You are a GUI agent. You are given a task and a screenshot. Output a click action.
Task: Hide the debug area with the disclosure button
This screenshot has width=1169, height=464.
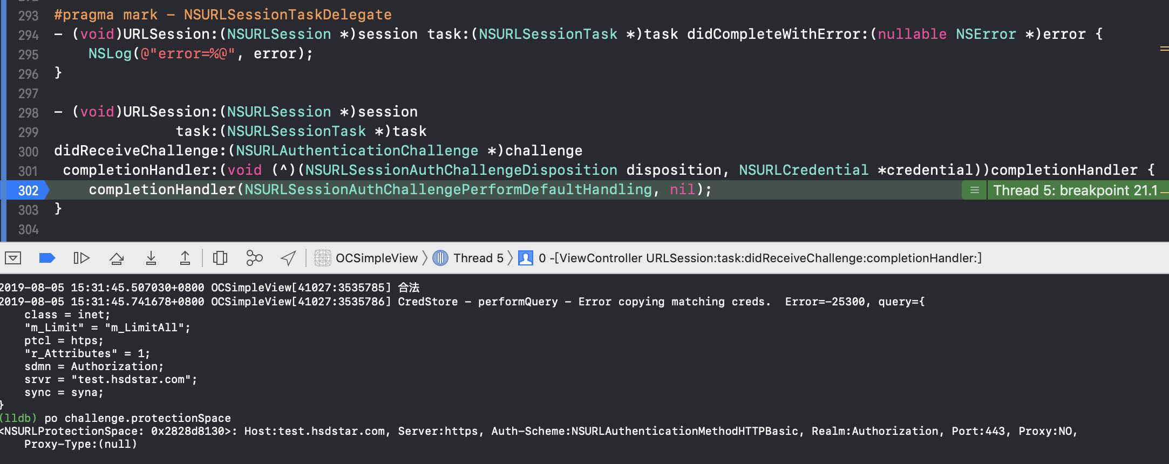[x=13, y=258]
